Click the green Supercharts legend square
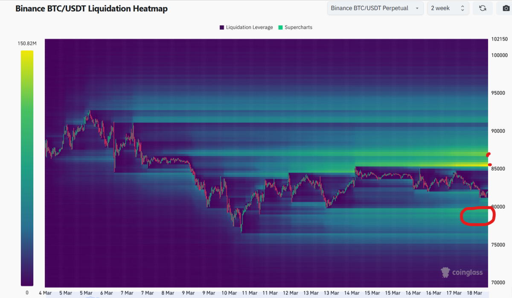 280,27
